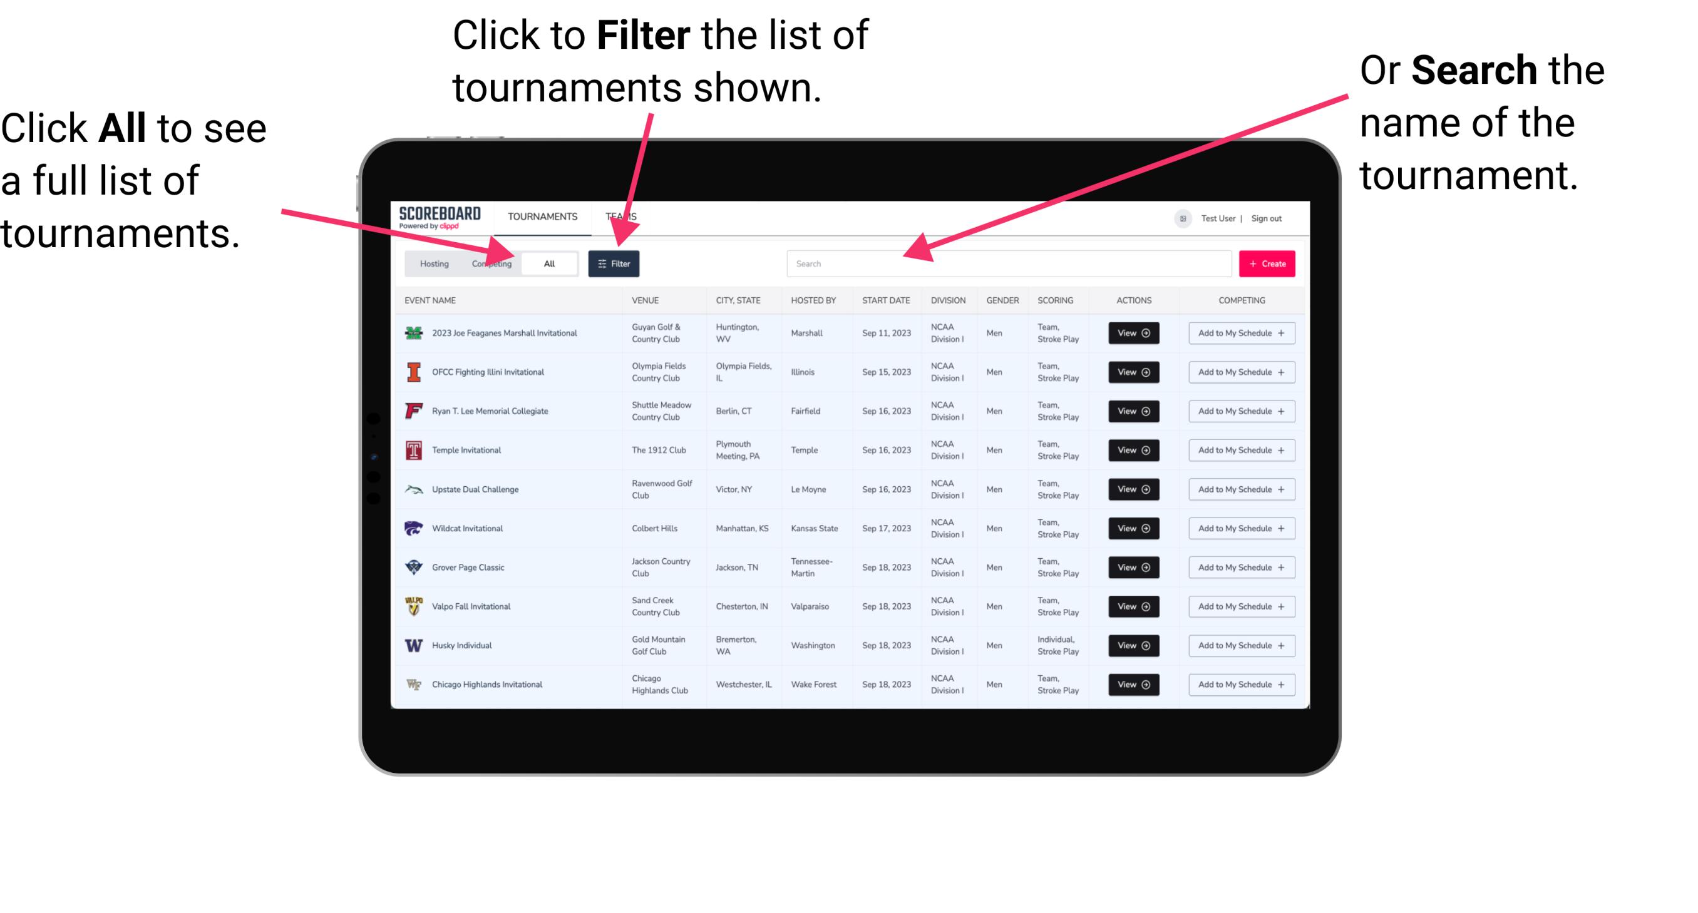Viewport: 1698px width, 913px height.
Task: Click the Marshall university team icon
Action: (x=413, y=333)
